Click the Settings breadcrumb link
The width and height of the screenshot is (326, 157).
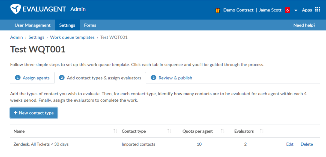click(x=36, y=37)
